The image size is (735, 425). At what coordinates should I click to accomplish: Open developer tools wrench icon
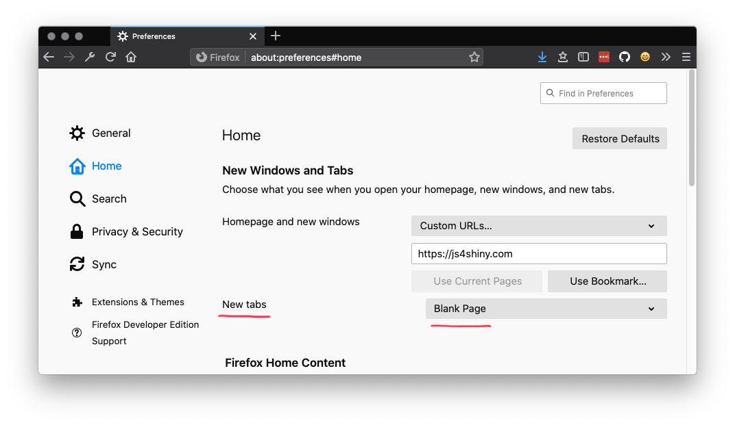[90, 57]
